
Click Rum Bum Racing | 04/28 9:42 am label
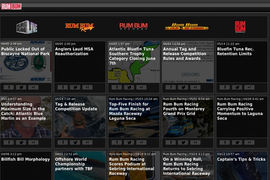coord(240,99)
